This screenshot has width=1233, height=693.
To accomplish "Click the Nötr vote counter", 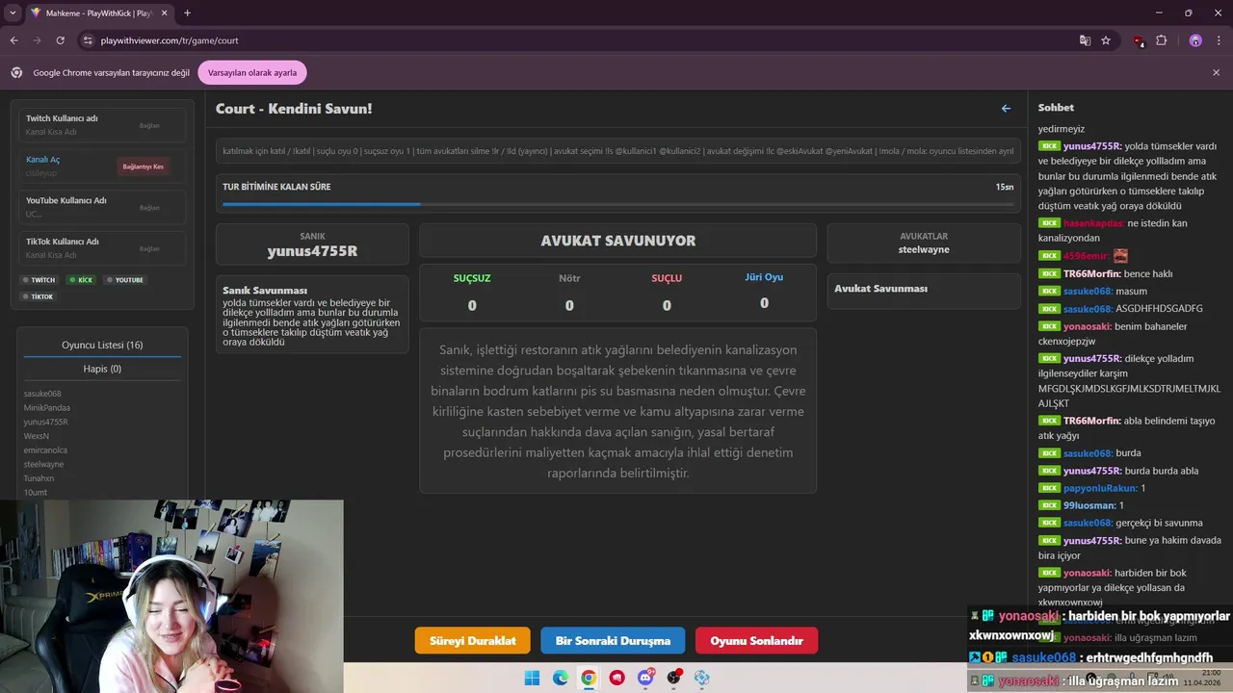I will point(569,292).
